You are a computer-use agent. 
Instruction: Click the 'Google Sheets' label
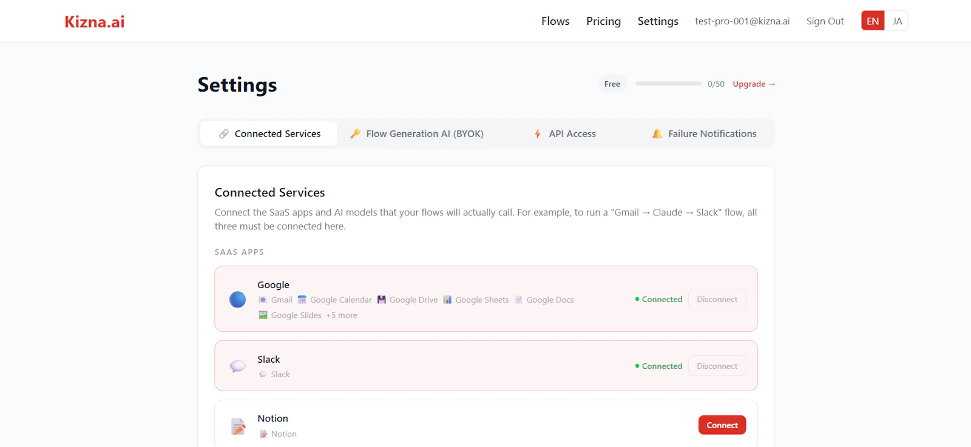(x=482, y=300)
